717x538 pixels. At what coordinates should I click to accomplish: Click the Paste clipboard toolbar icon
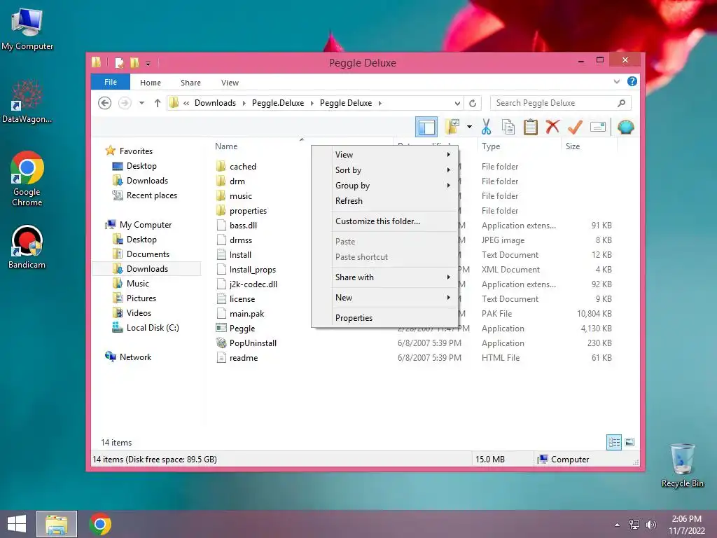(531, 127)
